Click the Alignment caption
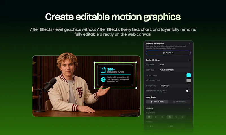Image resolution: width=226 pixels, height=135 pixels. click(x=150, y=113)
